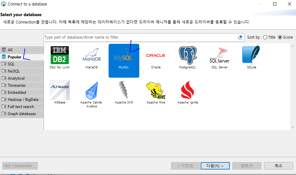Choose the MariaDB driver icon
Image resolution: width=296 pixels, height=175 pixels.
point(91,54)
